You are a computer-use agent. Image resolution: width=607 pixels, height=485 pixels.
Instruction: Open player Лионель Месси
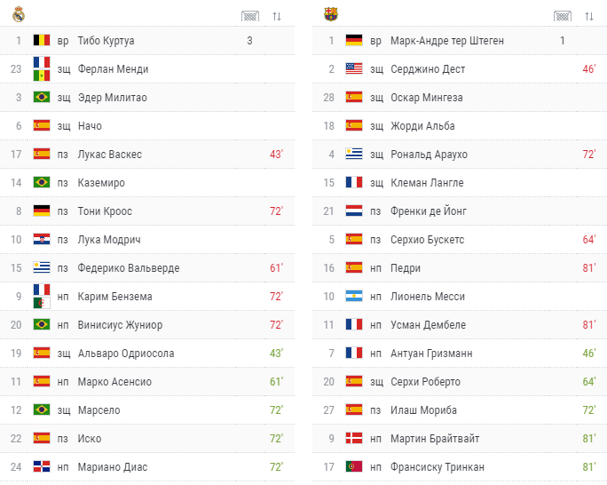tap(428, 297)
